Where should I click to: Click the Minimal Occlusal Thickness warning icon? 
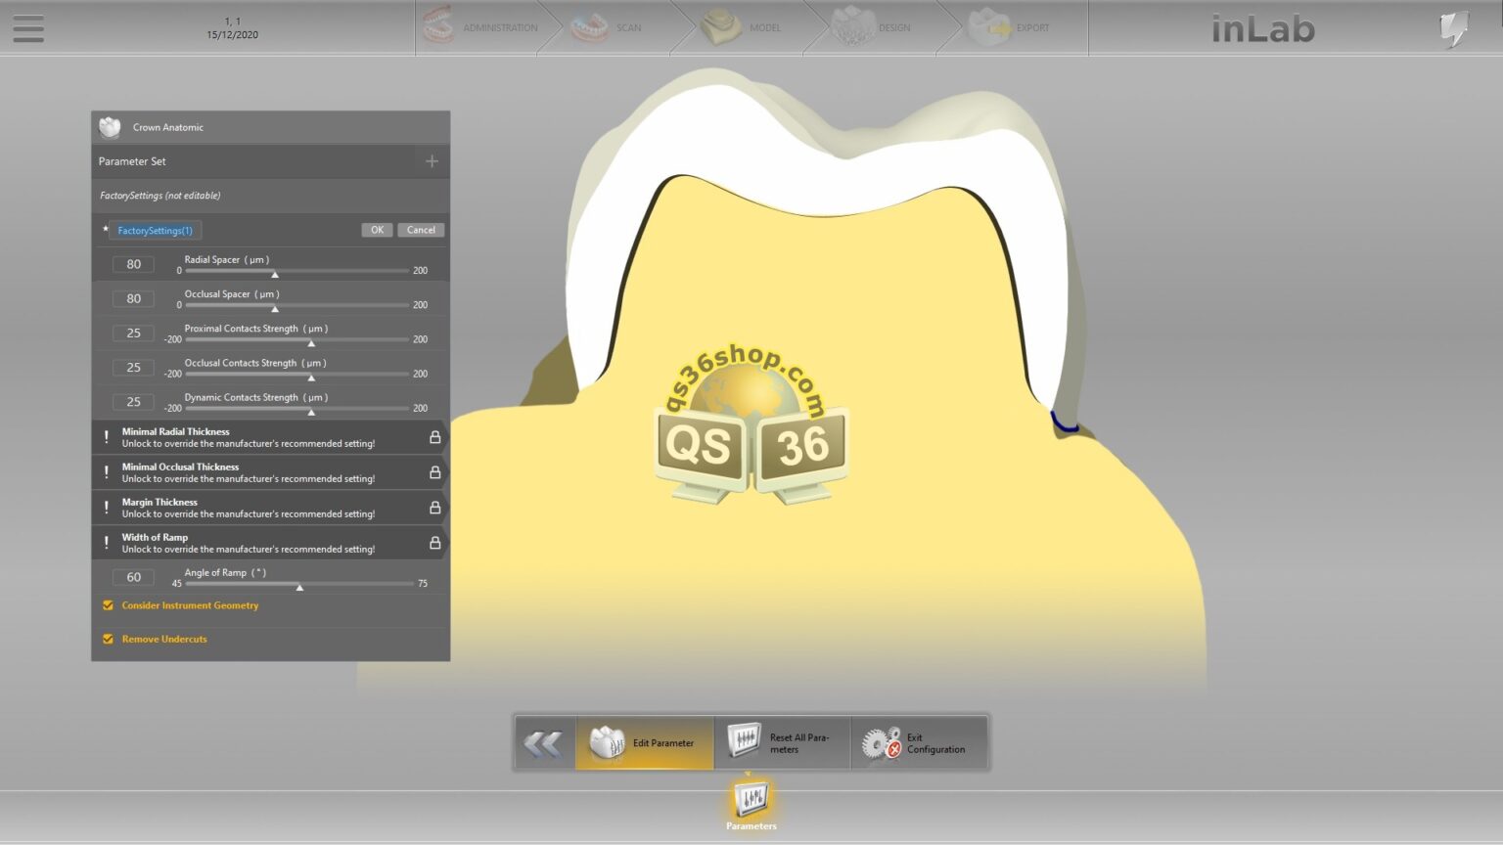click(x=107, y=472)
